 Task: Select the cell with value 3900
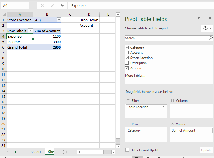[47, 42]
